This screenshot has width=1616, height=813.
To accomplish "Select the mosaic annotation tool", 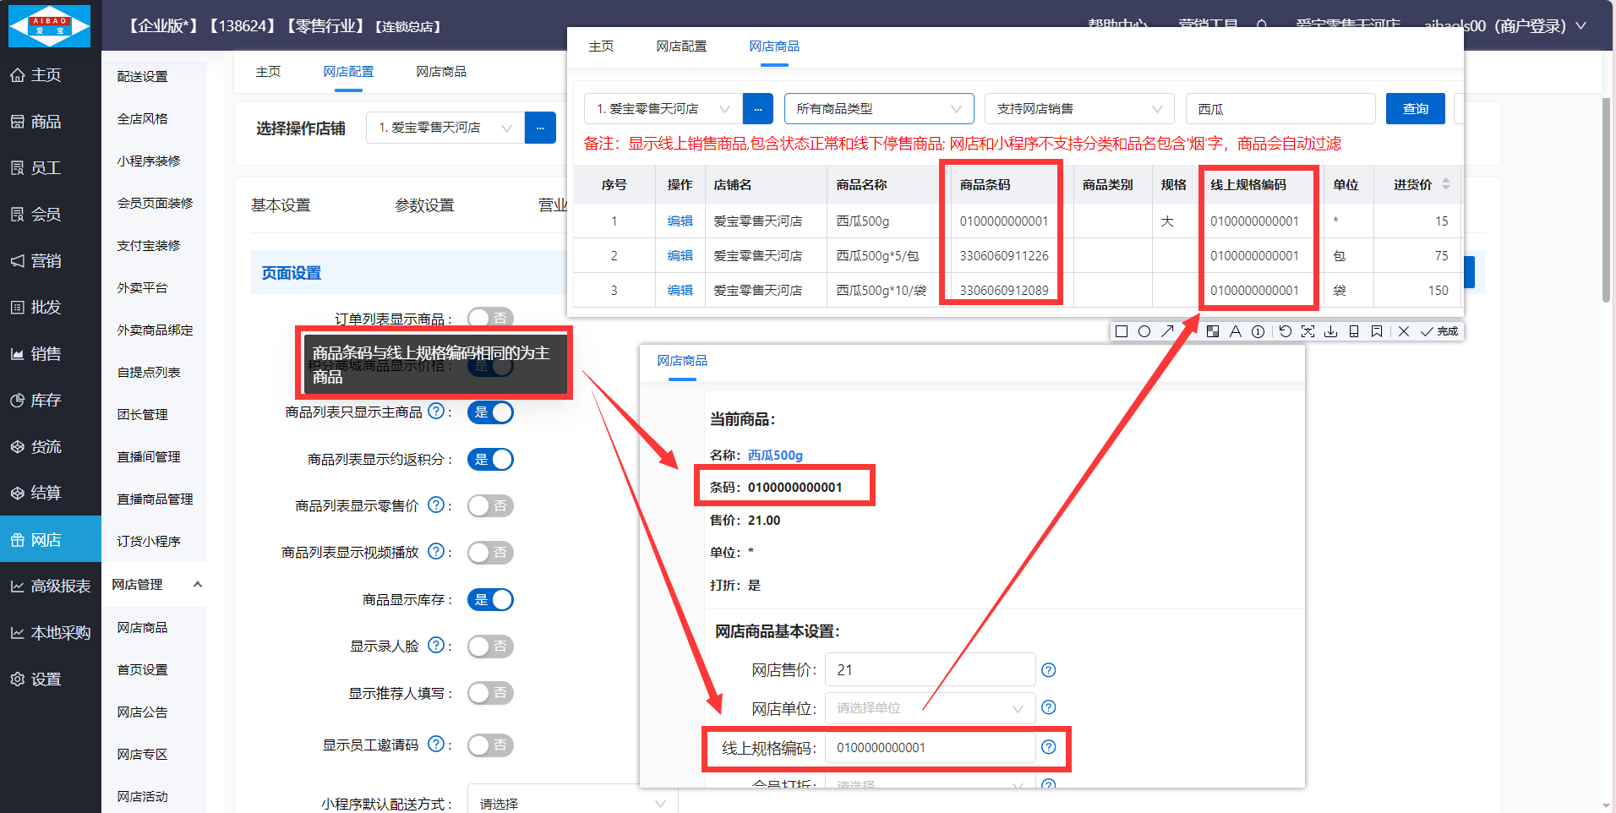I will coord(1213,331).
